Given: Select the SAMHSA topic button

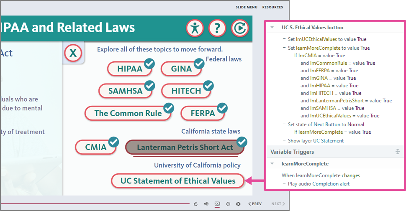Looking at the screenshot, I should pos(125,91).
